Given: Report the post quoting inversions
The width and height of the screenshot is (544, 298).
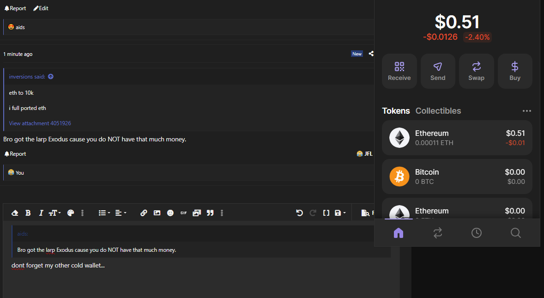Looking at the screenshot, I should [x=15, y=154].
